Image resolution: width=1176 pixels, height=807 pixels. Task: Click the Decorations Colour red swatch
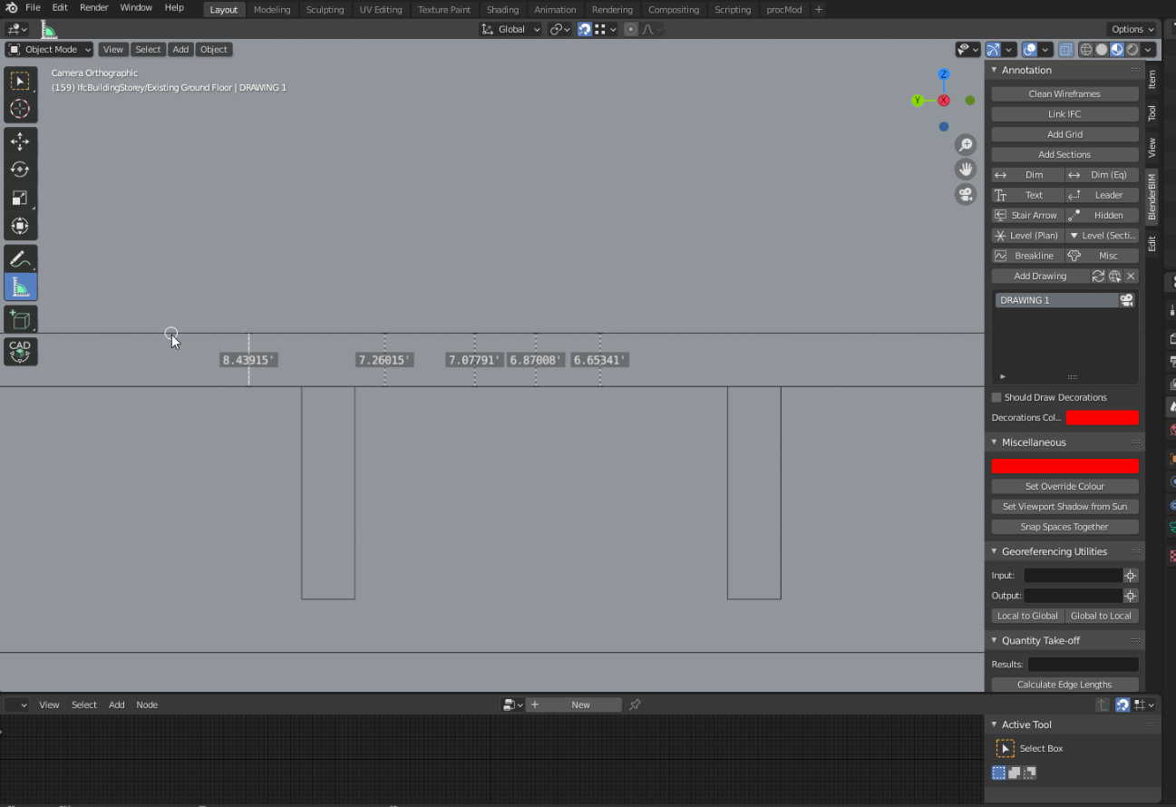[x=1102, y=417]
